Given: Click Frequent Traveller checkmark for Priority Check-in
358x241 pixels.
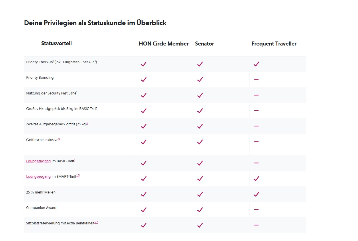Looking at the screenshot, I should tap(256, 64).
